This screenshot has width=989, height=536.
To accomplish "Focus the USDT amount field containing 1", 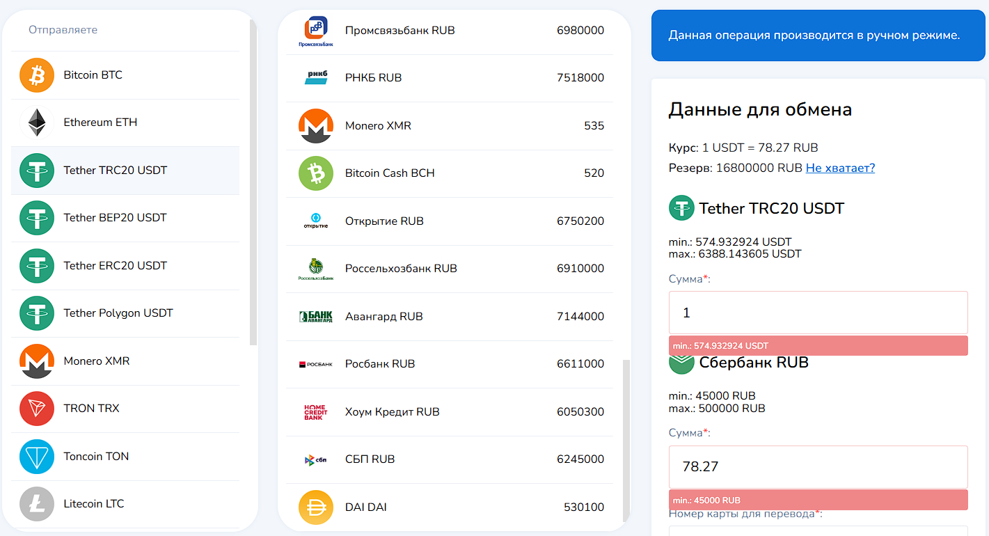I will [818, 313].
